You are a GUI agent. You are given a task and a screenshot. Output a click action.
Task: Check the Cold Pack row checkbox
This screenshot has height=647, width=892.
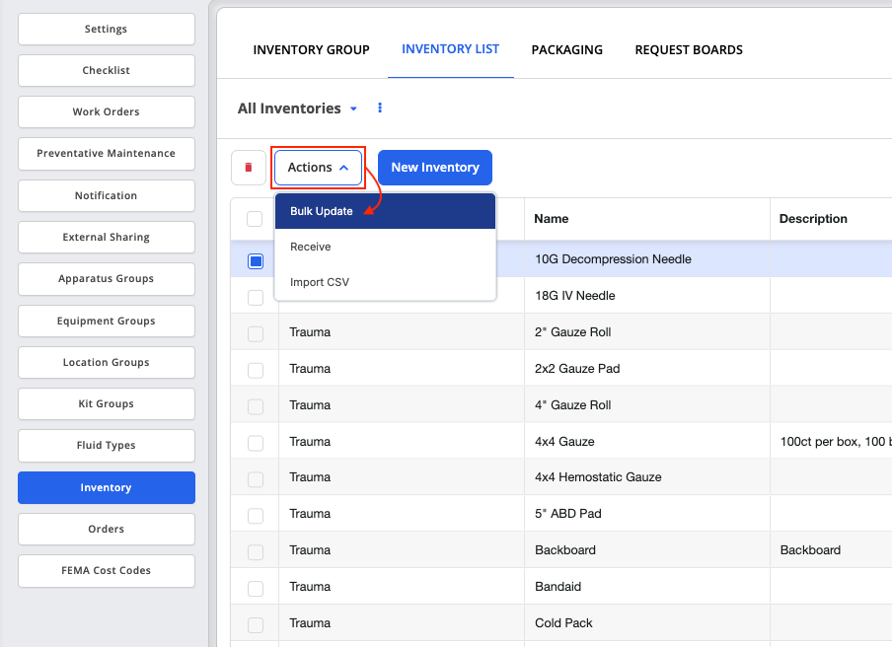click(256, 625)
